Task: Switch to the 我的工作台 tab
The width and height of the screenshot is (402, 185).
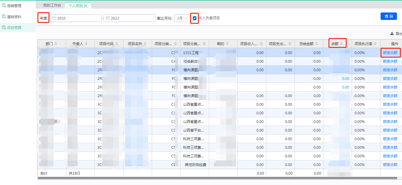Action: (x=52, y=5)
